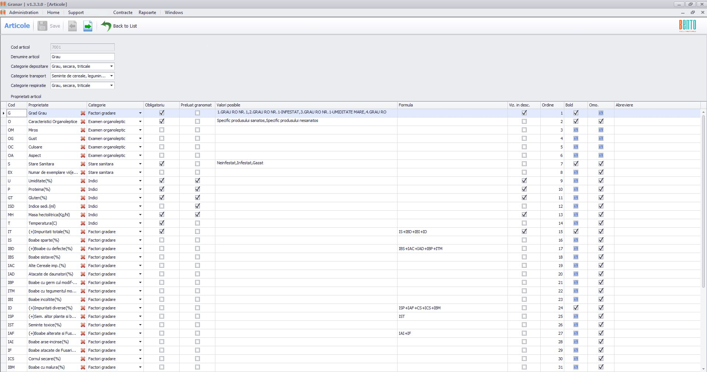
Task: Click red X beside Boabe sparte(%)
Action: pos(83,240)
